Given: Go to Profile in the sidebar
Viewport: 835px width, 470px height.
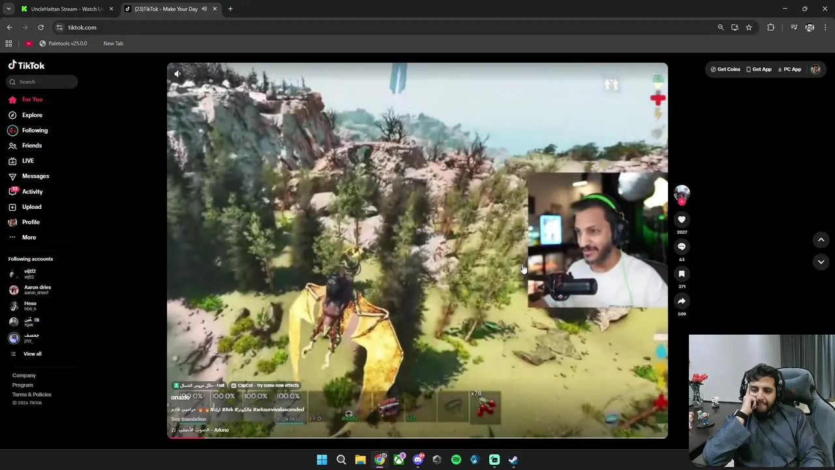Looking at the screenshot, I should pyautogui.click(x=25, y=222).
